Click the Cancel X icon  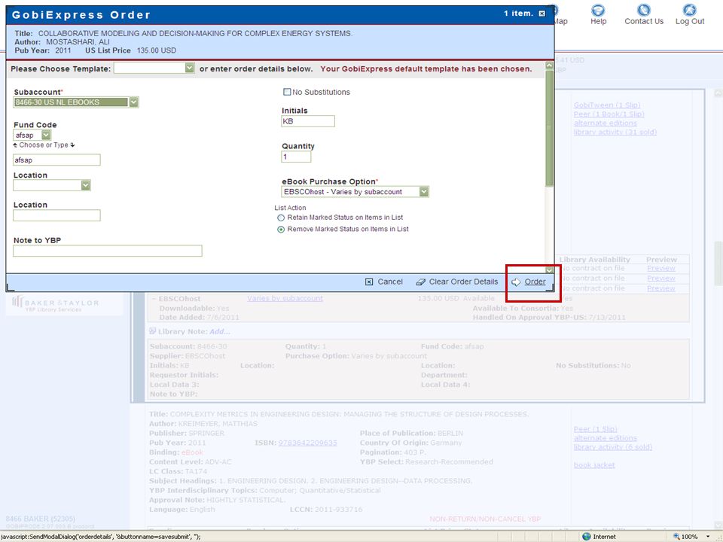click(369, 282)
